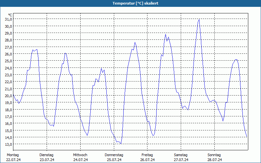Click the 19,0 axis value

[8, 103]
